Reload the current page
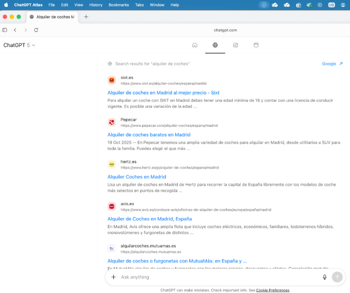This screenshot has width=350, height=293. click(36, 30)
